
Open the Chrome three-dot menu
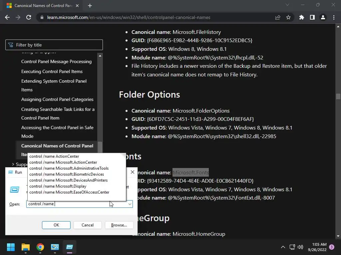click(x=334, y=17)
